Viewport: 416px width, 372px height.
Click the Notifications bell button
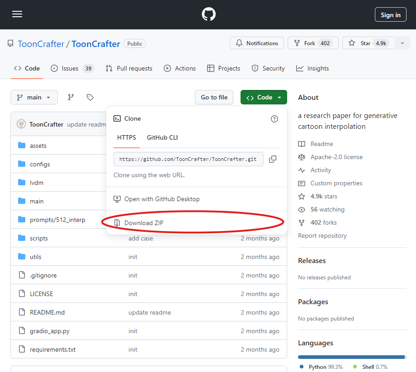(257, 43)
